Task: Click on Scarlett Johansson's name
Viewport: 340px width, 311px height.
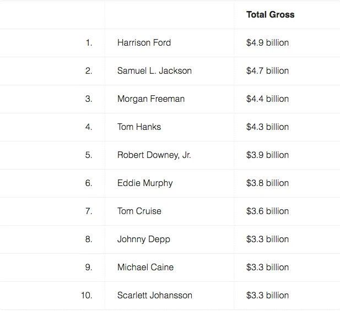Action: click(x=154, y=296)
